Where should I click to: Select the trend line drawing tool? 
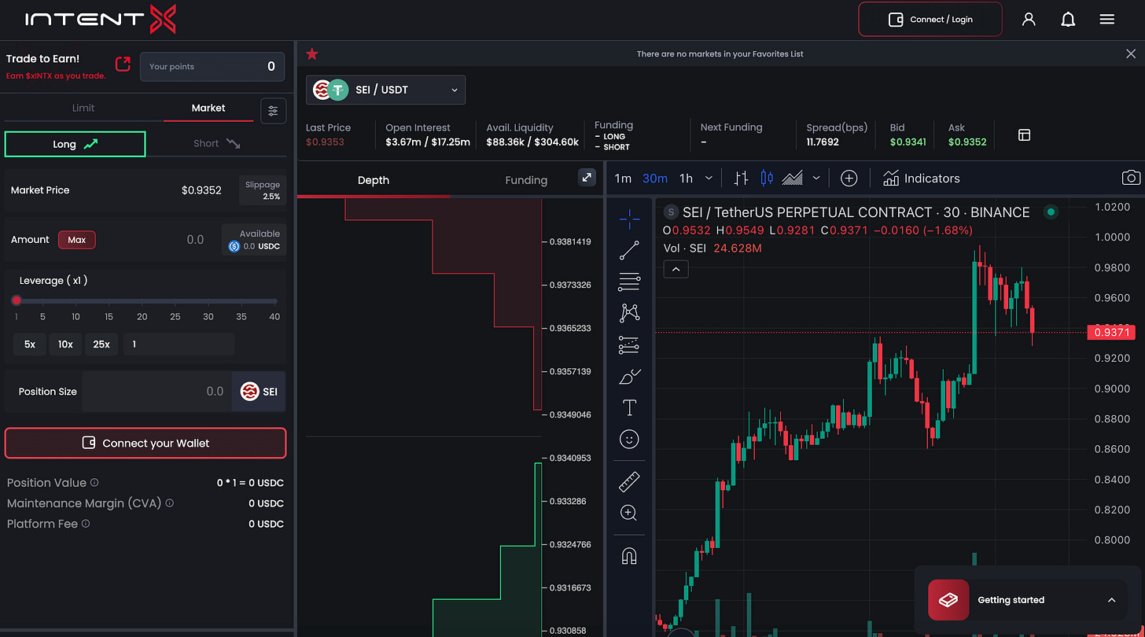629,251
